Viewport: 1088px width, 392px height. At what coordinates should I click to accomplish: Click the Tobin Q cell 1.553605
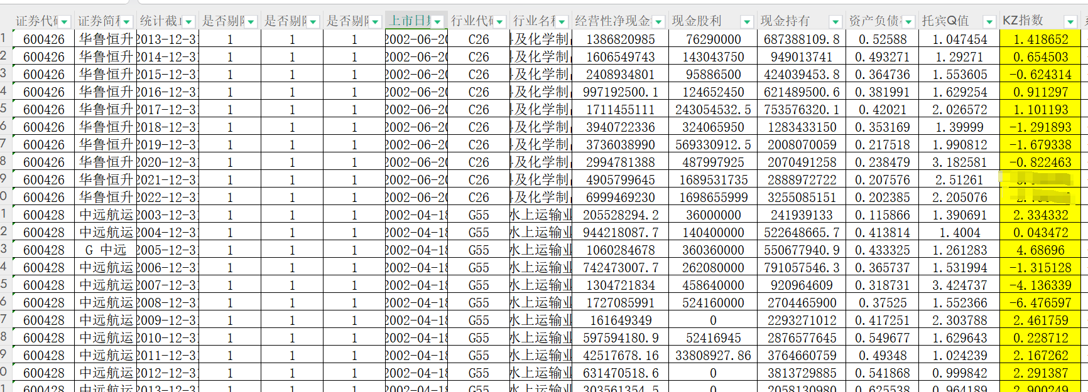tap(959, 74)
